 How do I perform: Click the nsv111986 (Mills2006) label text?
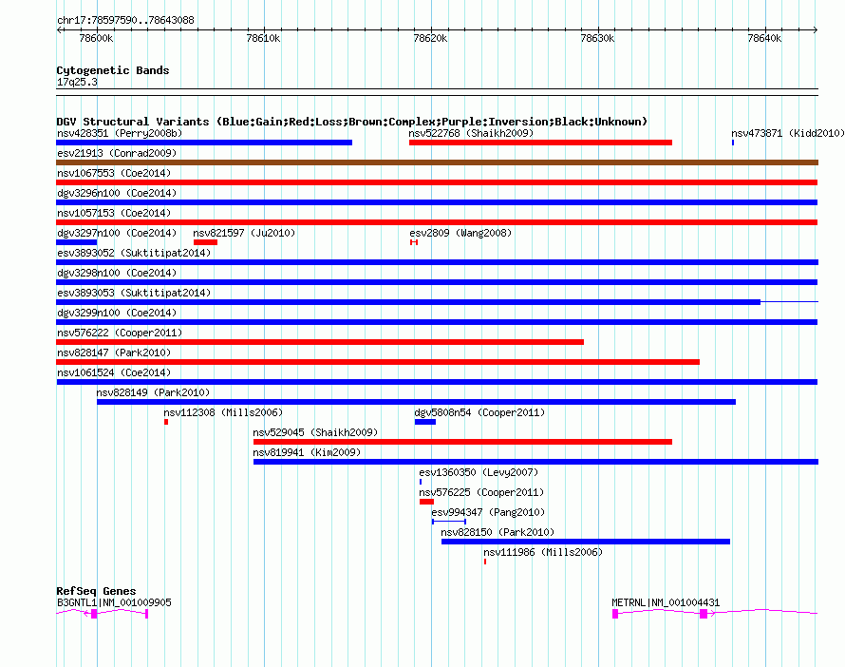point(543,552)
